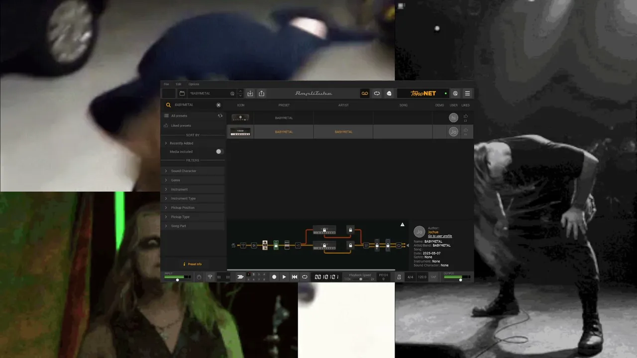
Task: Open the preset folder browser icon
Action: click(x=182, y=93)
